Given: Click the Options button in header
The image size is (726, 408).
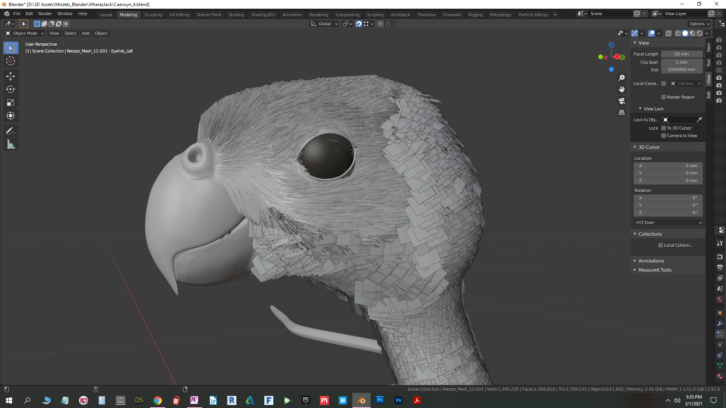Looking at the screenshot, I should 699,24.
